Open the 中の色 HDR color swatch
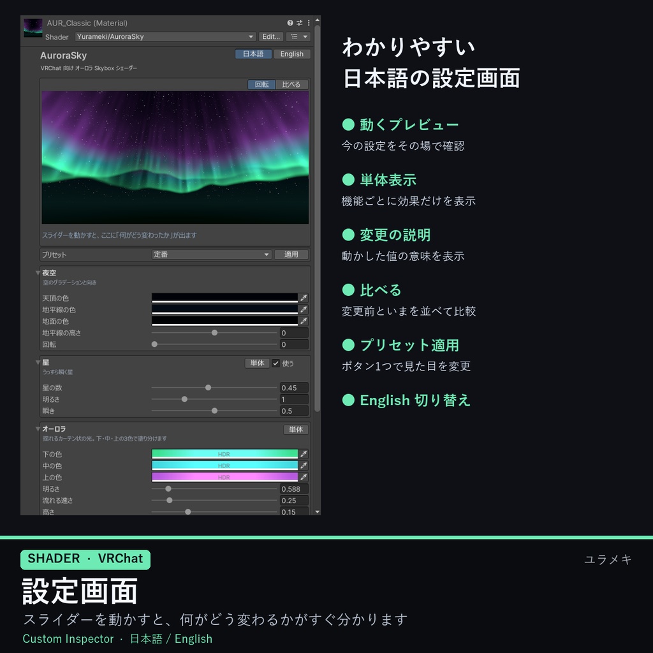Screen dimensions: 653x653 224,466
